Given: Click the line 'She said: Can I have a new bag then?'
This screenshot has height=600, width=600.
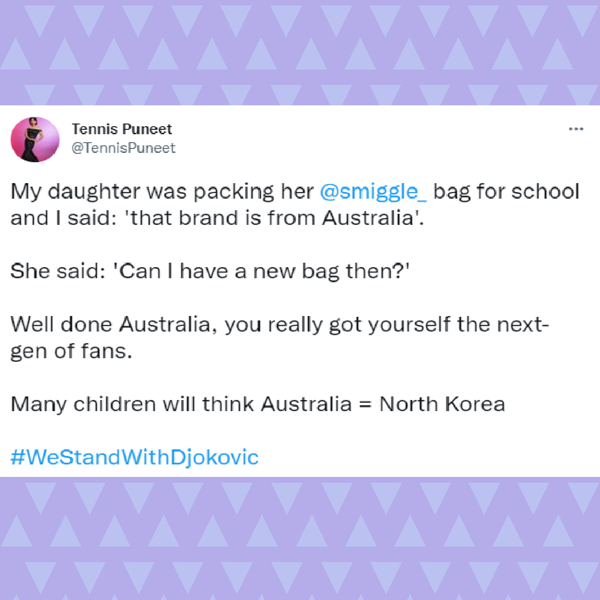Looking at the screenshot, I should click(x=210, y=271).
